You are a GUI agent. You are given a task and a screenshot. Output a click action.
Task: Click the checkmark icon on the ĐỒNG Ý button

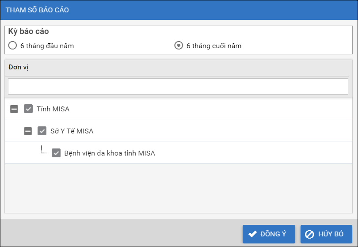[x=253, y=234]
